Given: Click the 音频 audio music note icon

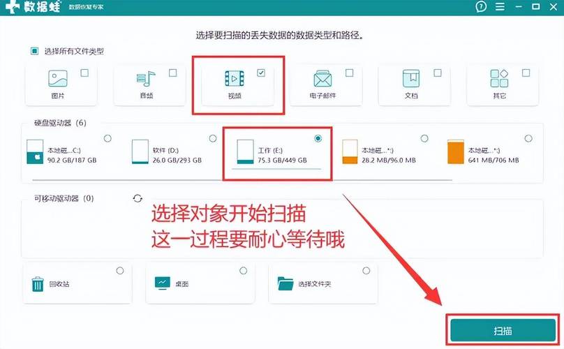Looking at the screenshot, I should tap(146, 78).
